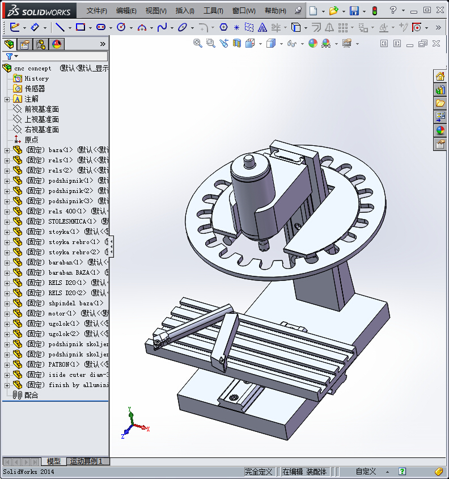Select the Polygon sketch tool
The width and height of the screenshot is (449, 479).
pos(223,27)
